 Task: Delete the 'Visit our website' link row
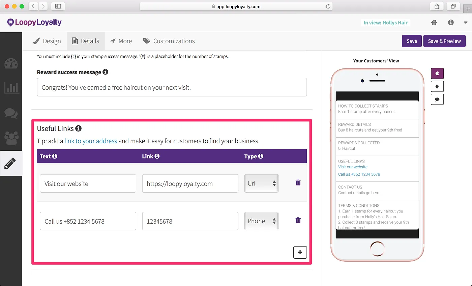coord(298,182)
